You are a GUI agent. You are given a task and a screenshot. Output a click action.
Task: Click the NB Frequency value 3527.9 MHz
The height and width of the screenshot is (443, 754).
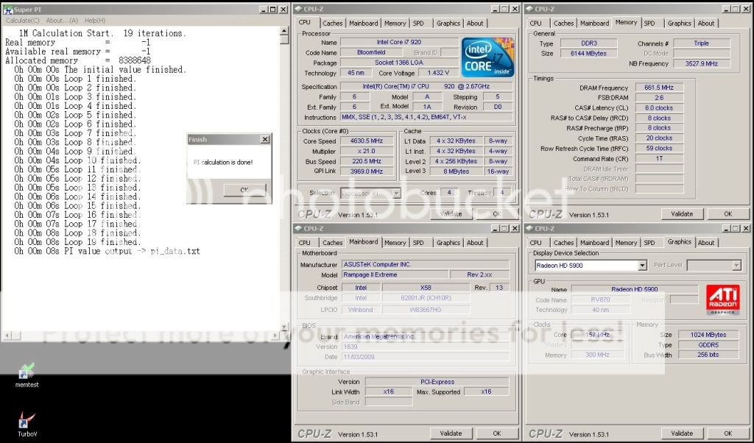[x=702, y=63]
